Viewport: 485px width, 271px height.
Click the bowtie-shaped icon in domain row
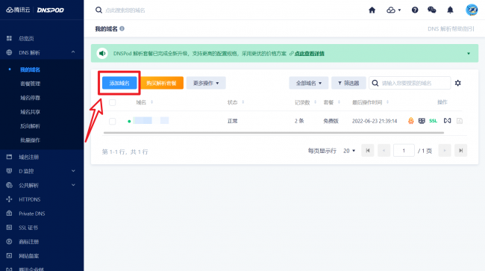click(x=447, y=121)
